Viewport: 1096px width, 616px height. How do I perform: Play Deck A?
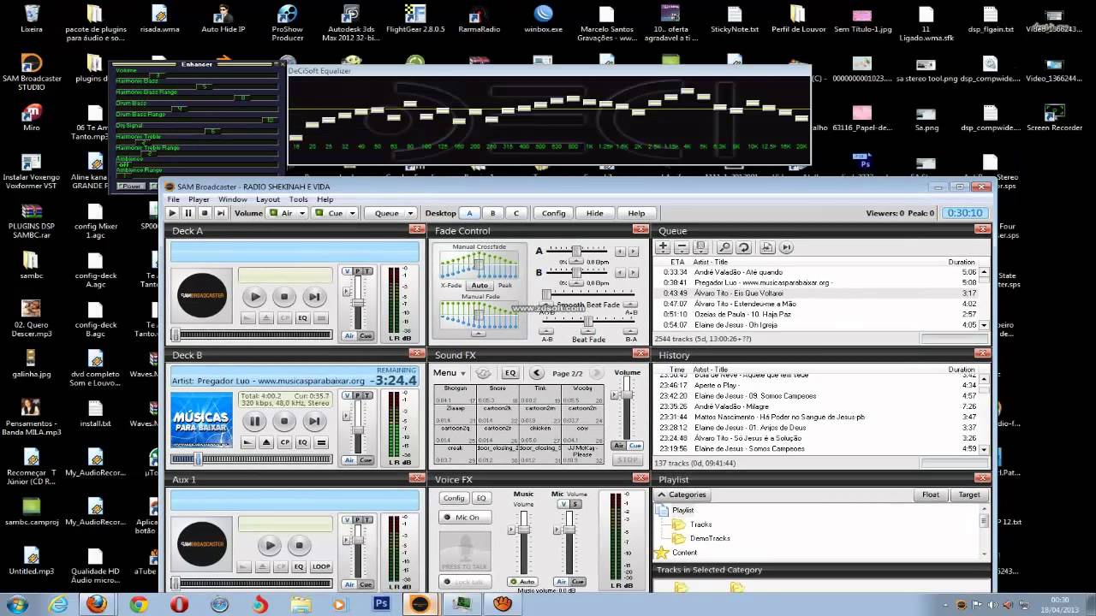coord(254,297)
